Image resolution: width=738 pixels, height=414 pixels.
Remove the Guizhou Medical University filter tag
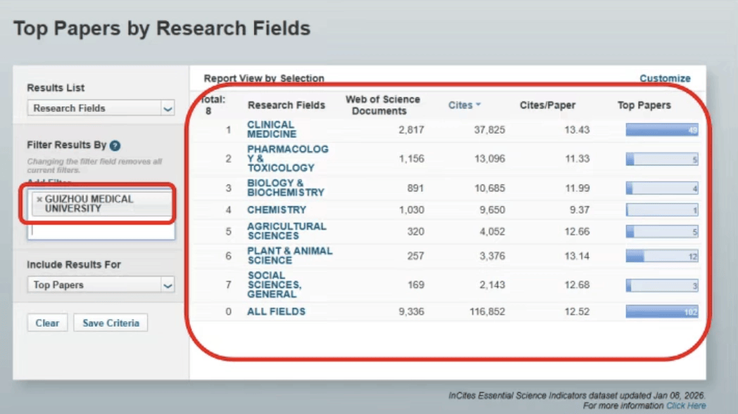pos(39,199)
